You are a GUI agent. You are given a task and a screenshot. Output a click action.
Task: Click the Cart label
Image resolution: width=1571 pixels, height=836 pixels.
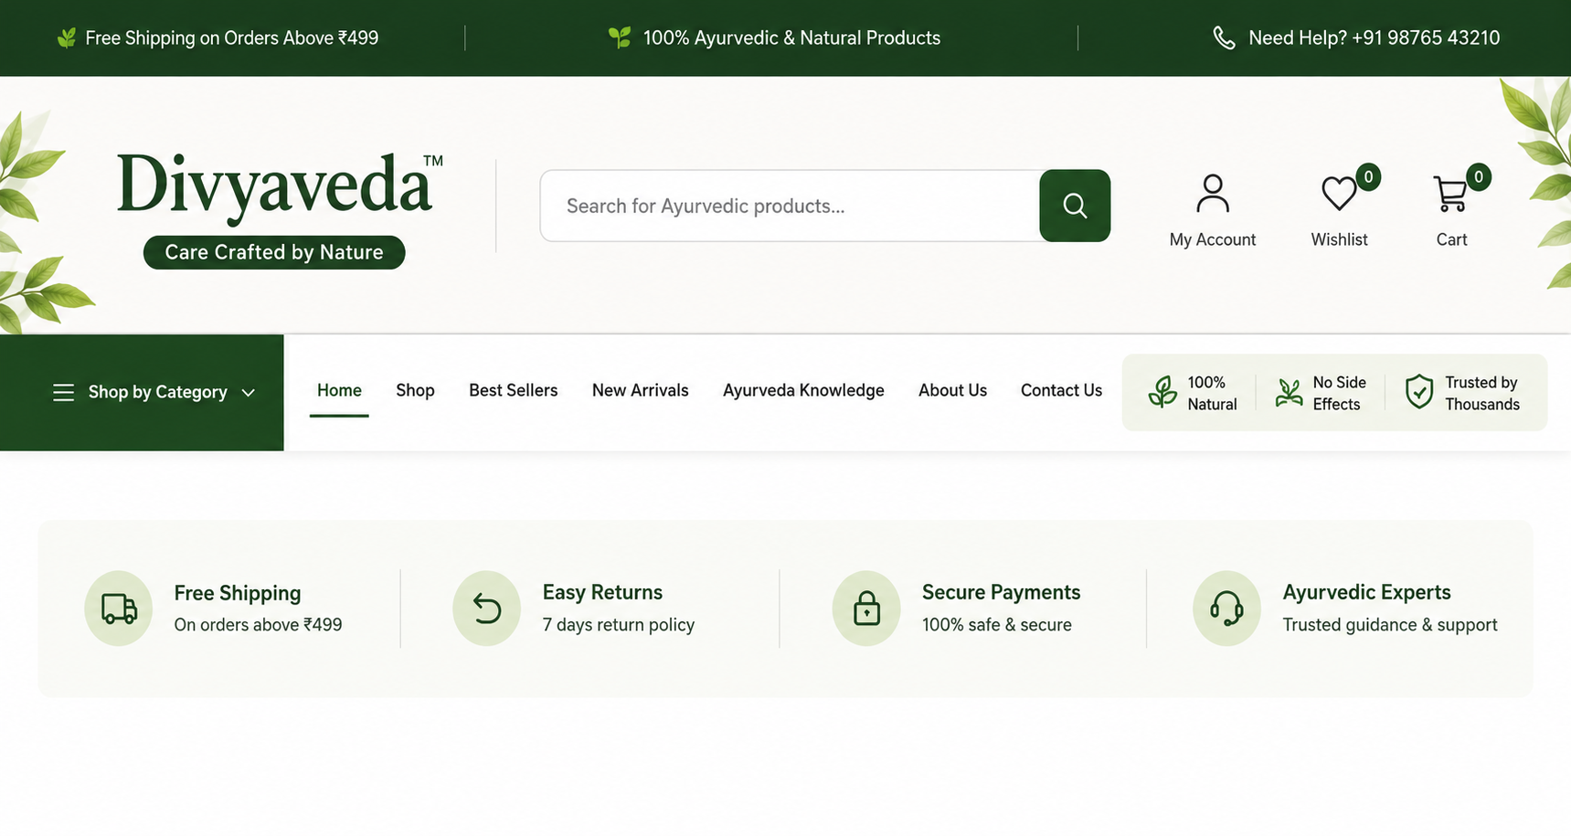1451,239
